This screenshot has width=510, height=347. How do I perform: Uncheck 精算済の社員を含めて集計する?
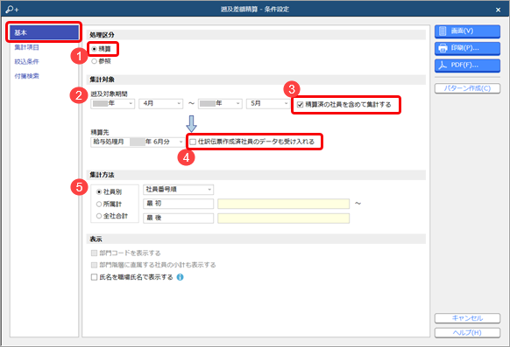click(300, 105)
